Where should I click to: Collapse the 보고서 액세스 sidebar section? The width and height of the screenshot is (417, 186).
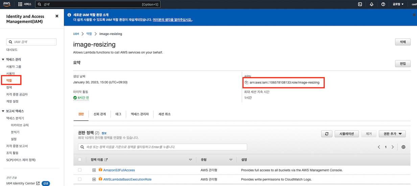pos(3,111)
